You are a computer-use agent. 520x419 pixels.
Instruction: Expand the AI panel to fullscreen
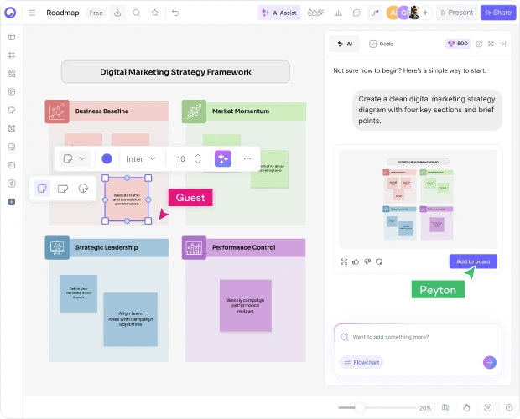(x=491, y=44)
